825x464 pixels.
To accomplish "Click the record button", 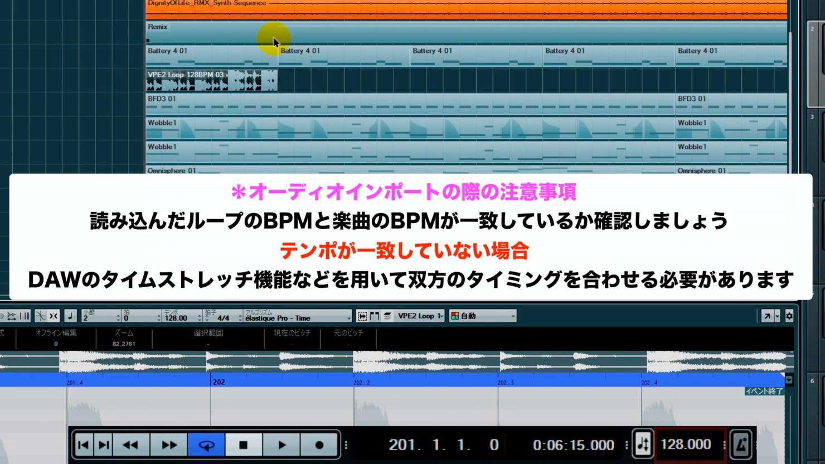I will (319, 445).
